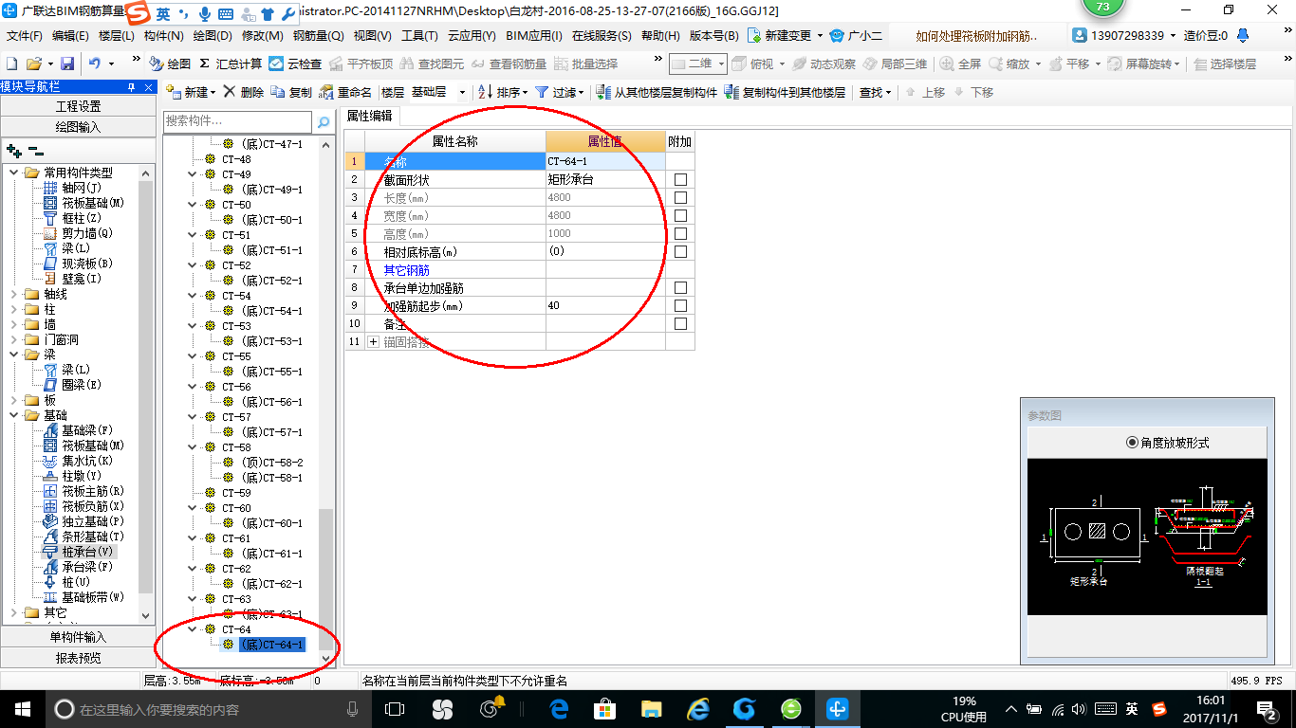Open the 二维 view mode dropdown
Image resolution: width=1296 pixels, height=728 pixels.
coord(721,64)
